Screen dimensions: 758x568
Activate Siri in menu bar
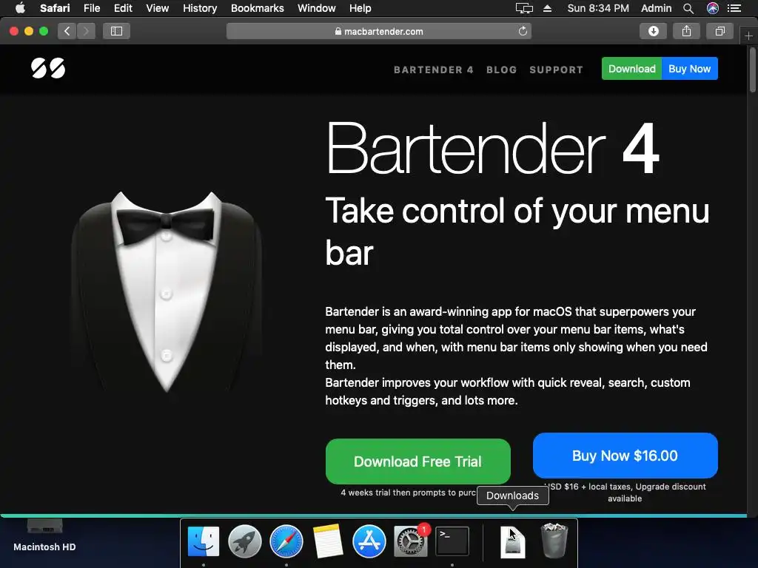coord(713,8)
